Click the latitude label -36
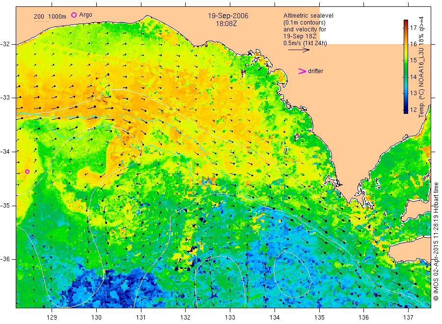This screenshot has width=442, height=324. tap(5, 259)
